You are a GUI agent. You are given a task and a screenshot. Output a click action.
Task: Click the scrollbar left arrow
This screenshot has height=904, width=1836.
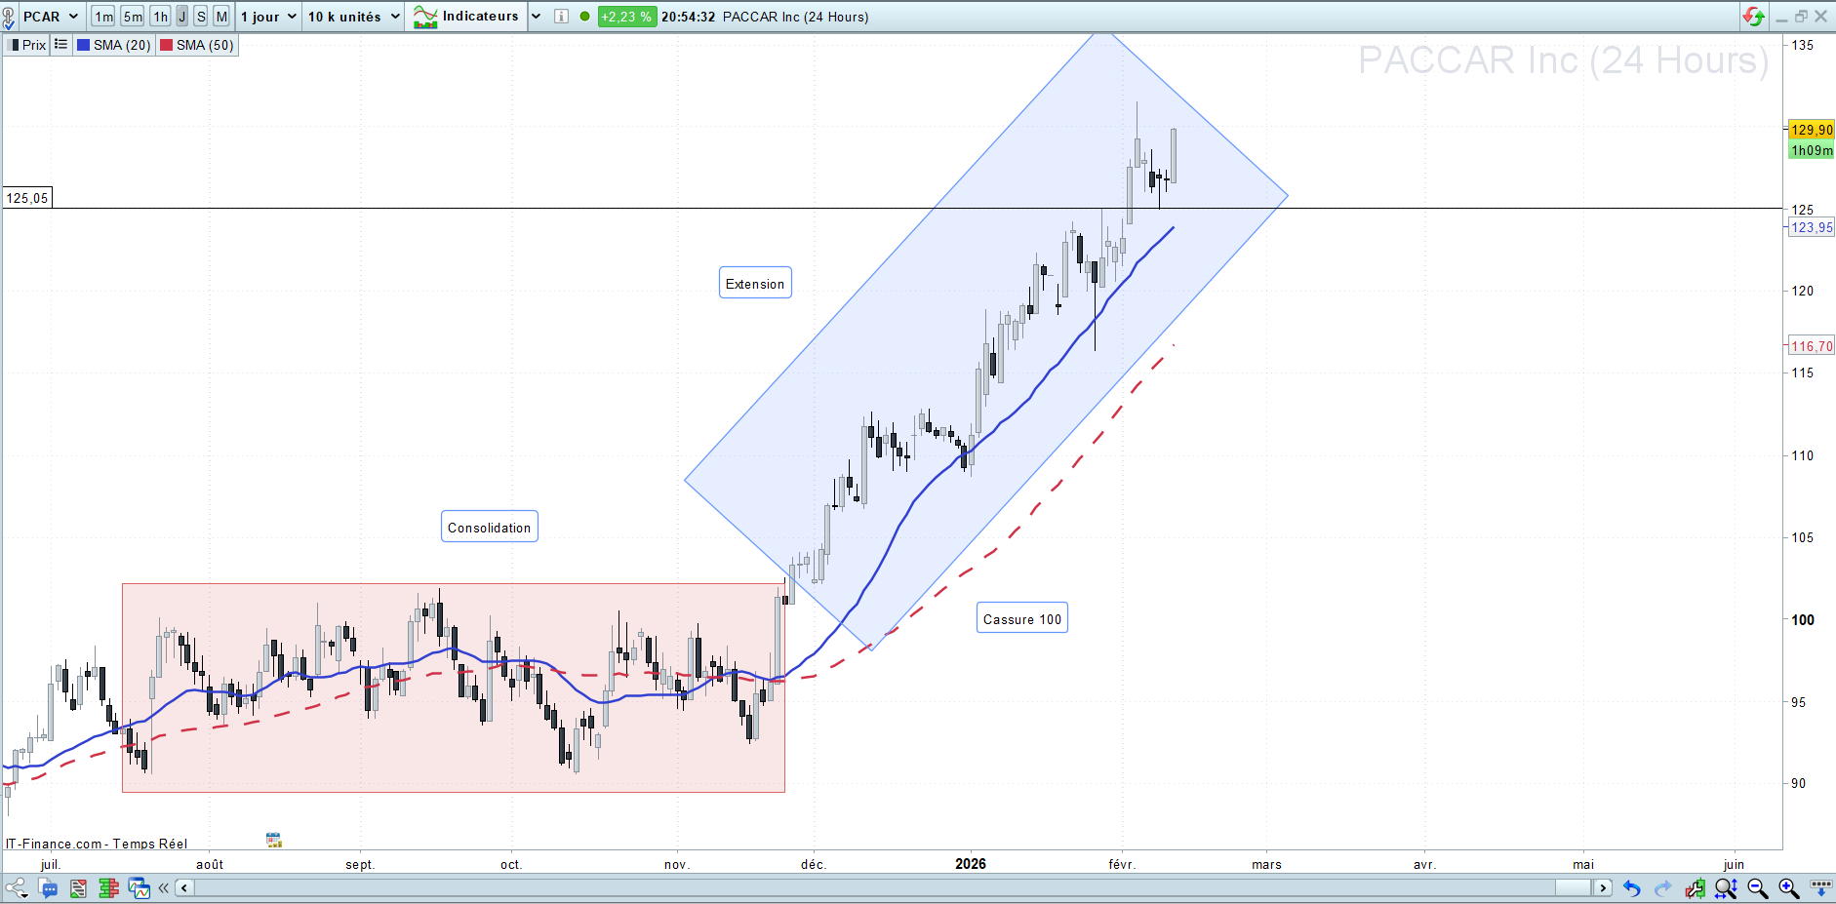click(184, 888)
